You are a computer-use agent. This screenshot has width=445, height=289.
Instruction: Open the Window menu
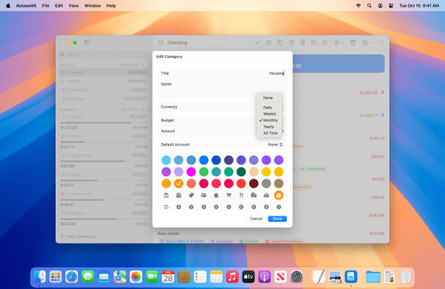pyautogui.click(x=92, y=6)
